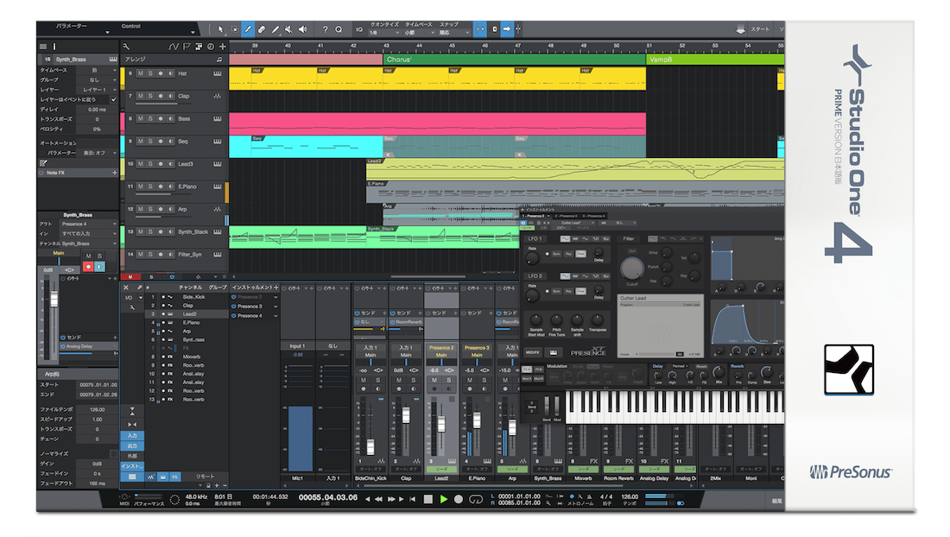
Task: Click the Cutoff knob in Presence filter
Action: tap(631, 267)
